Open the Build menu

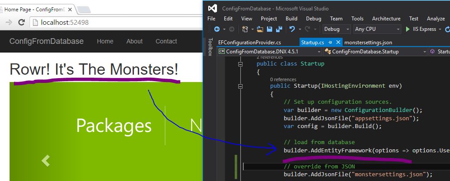(291, 19)
